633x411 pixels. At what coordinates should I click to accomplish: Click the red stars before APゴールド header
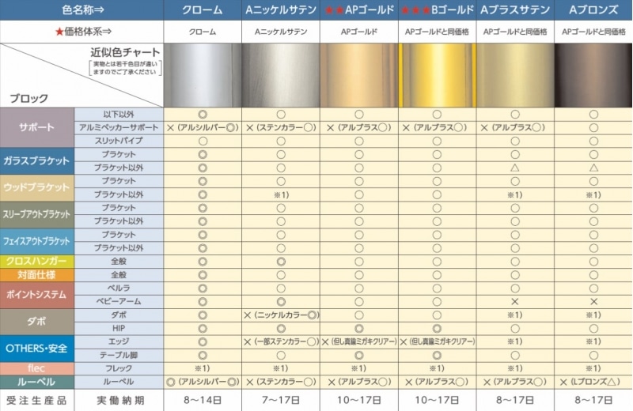point(334,10)
